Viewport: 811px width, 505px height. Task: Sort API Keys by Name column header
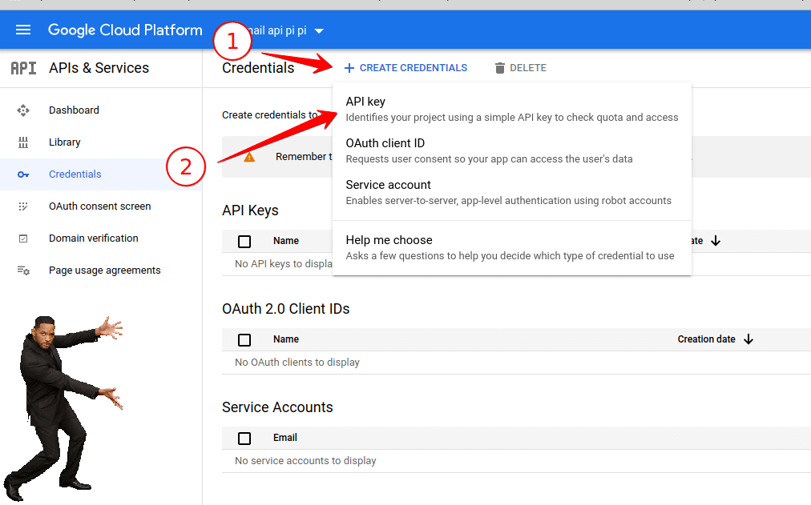click(x=286, y=241)
